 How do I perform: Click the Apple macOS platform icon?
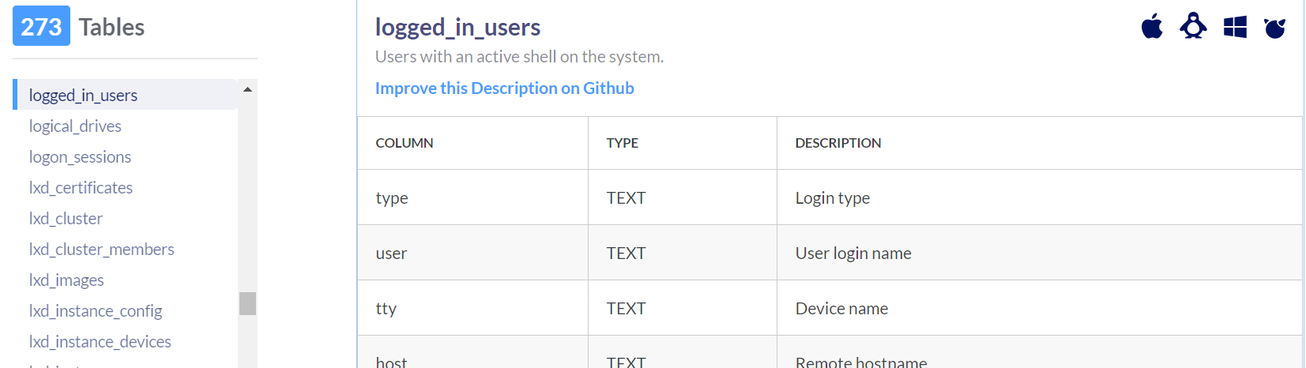tap(1152, 27)
